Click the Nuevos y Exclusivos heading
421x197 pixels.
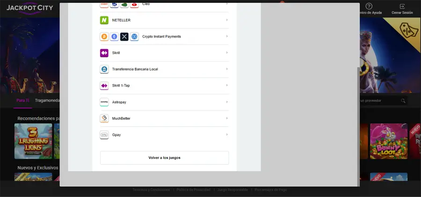point(38,168)
